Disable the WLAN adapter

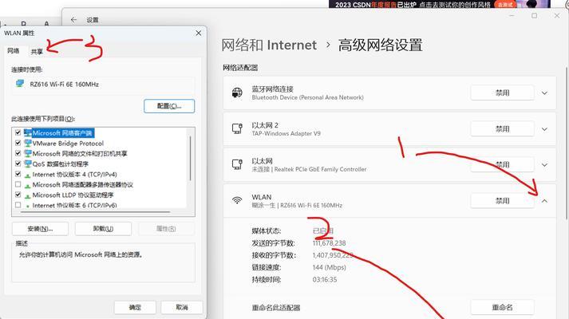click(502, 200)
